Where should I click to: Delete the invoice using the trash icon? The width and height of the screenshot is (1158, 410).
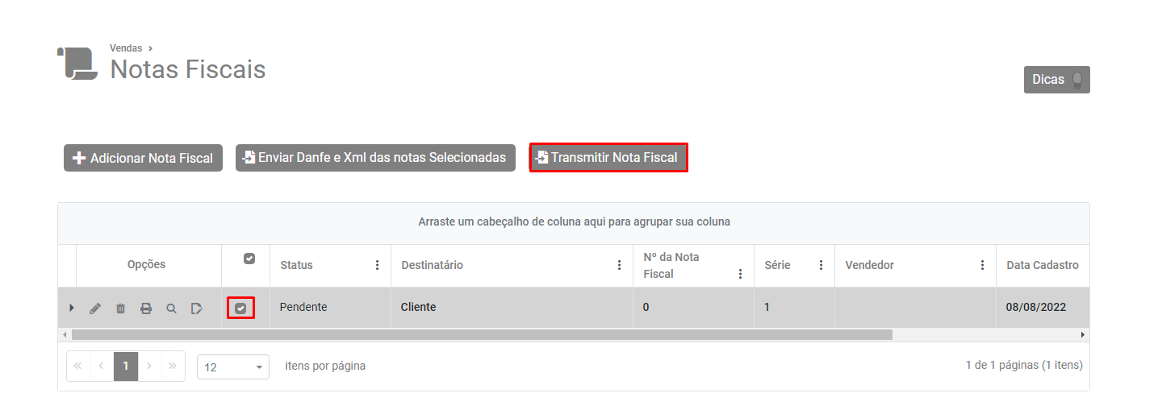point(120,308)
